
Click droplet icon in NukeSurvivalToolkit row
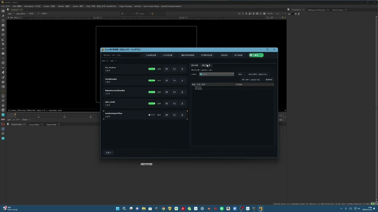click(x=182, y=92)
